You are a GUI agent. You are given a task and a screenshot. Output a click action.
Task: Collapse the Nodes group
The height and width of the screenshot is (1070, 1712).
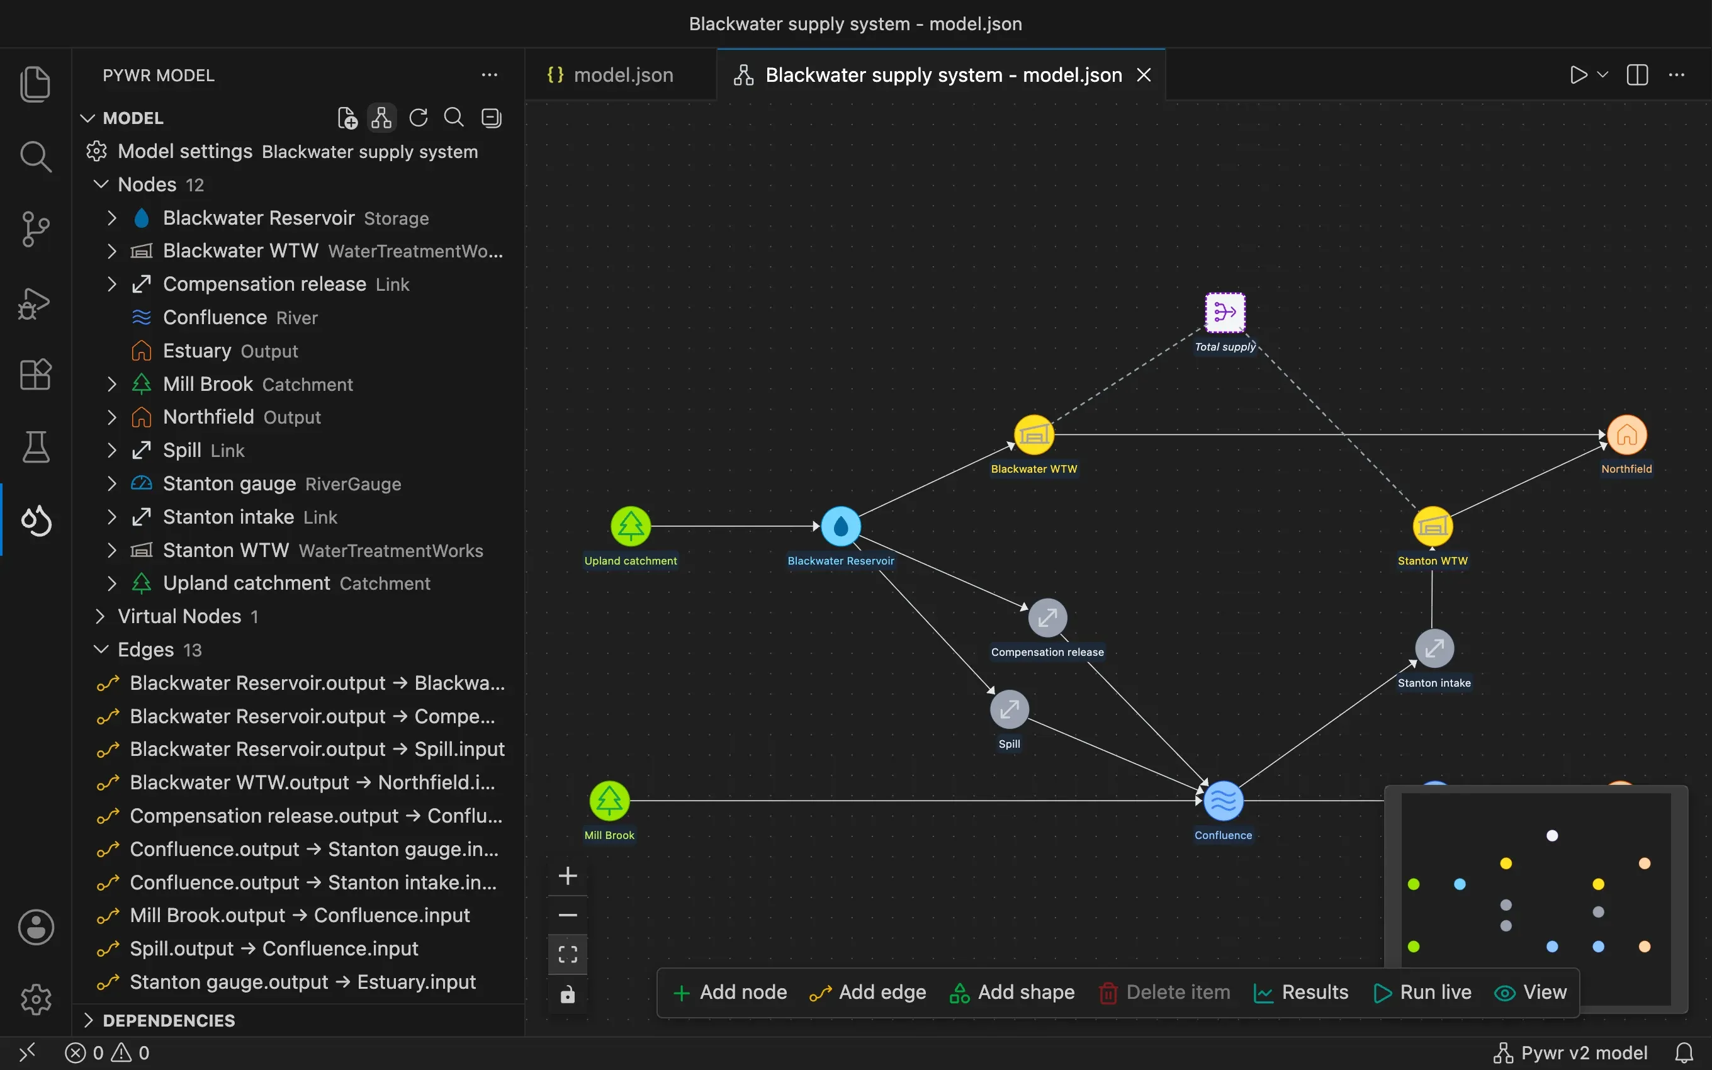pos(101,184)
